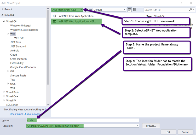Open the search options dropdown arrow
The image size is (196, 135).
click(194, 10)
